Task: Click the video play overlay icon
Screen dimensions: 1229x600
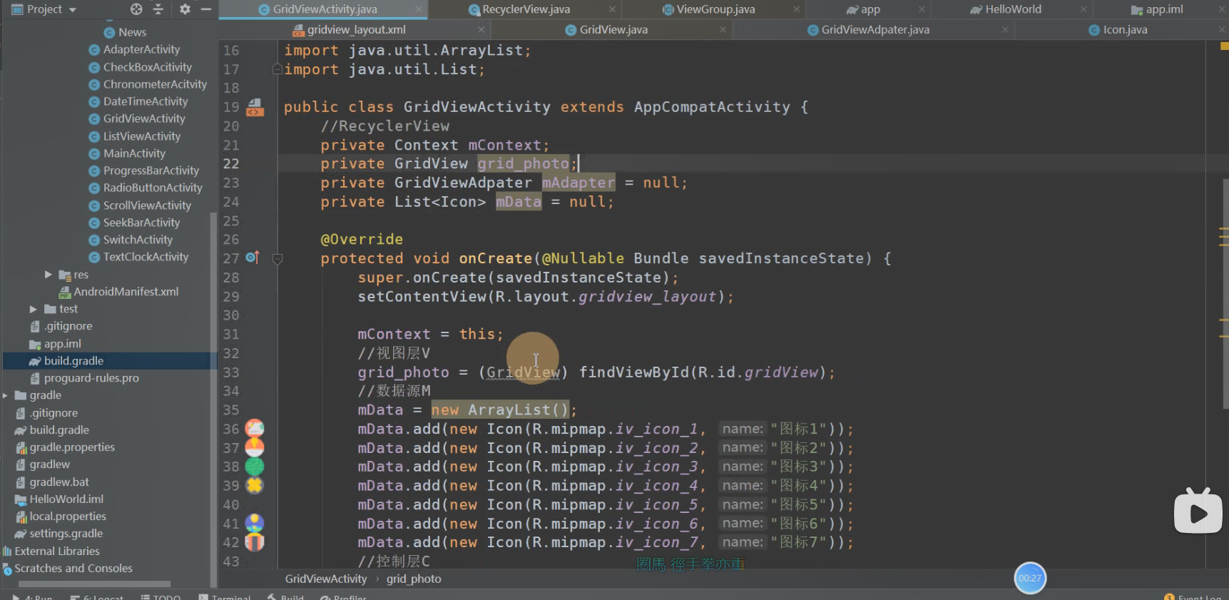Action: [x=1198, y=511]
